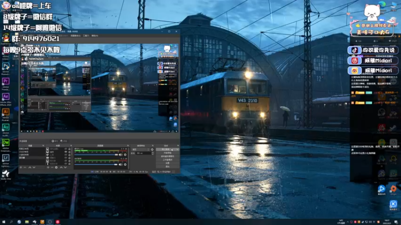401x225 pixels.
Task: Open Windows Start menu
Action: click(x=4, y=222)
